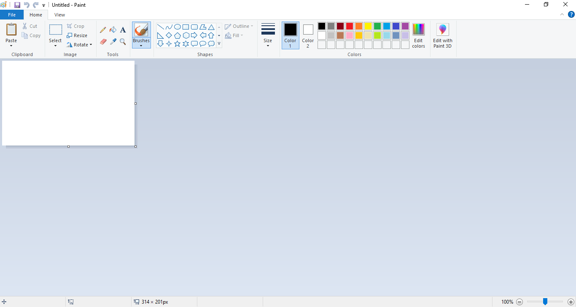Choose the Down arrow shape
This screenshot has height=307, width=576.
coord(161,44)
